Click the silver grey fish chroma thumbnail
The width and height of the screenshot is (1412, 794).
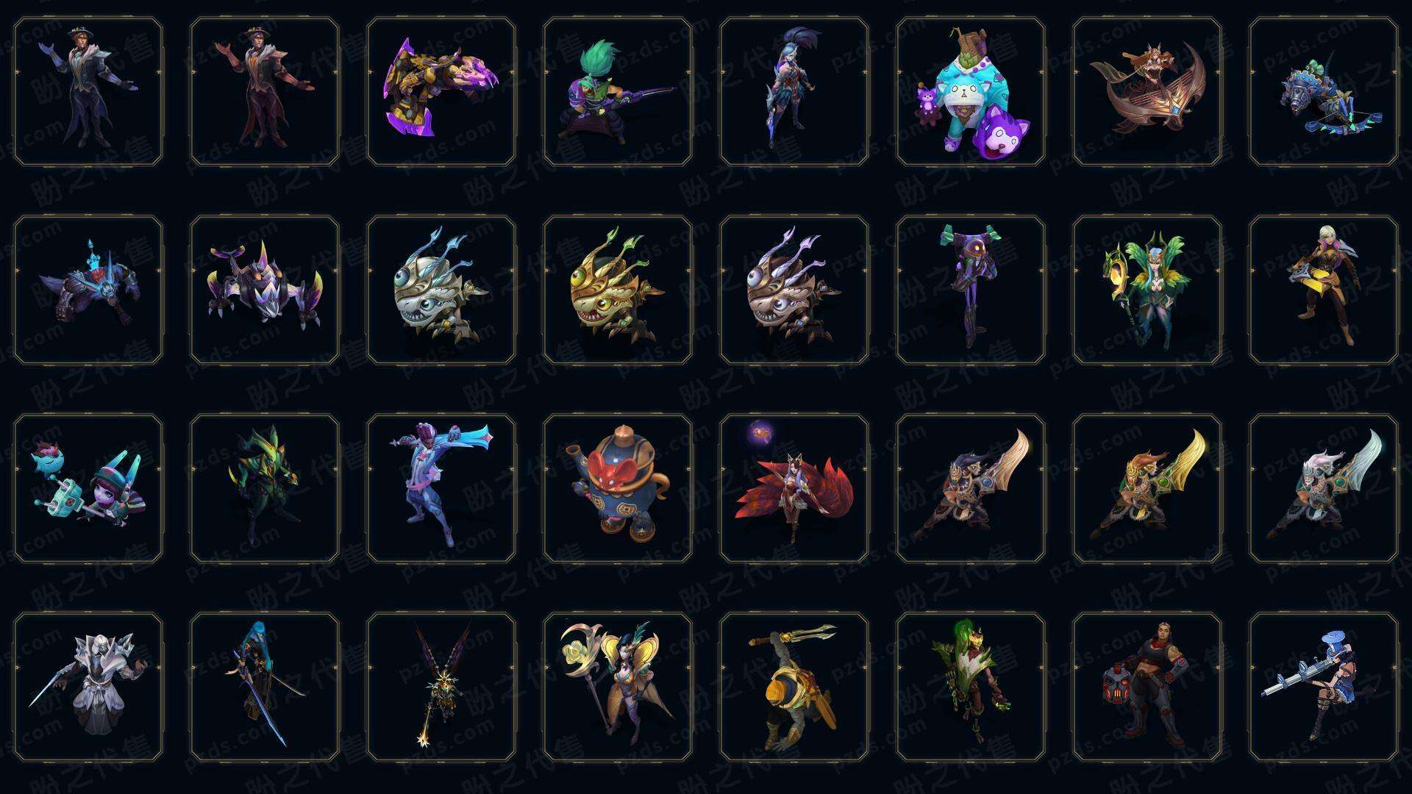coord(441,290)
